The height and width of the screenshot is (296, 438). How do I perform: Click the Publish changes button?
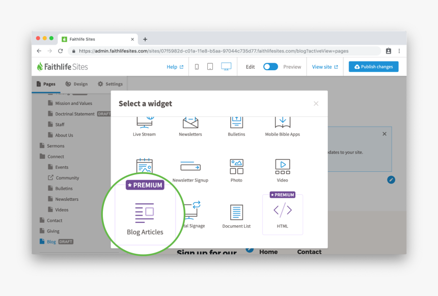pyautogui.click(x=373, y=67)
